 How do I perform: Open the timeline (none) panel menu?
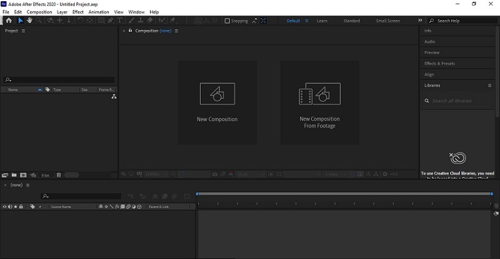tap(27, 185)
